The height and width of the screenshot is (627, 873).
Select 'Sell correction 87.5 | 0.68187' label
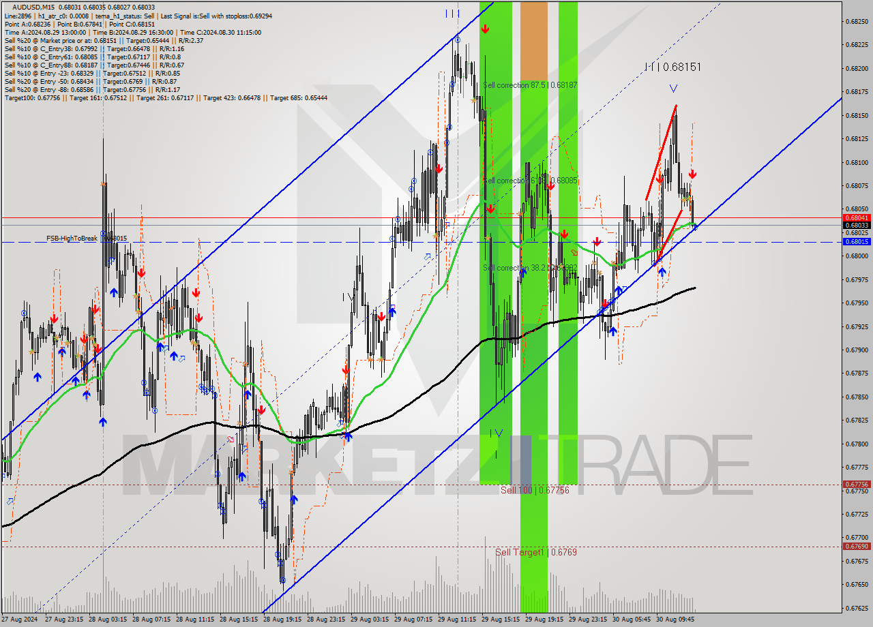(530, 85)
